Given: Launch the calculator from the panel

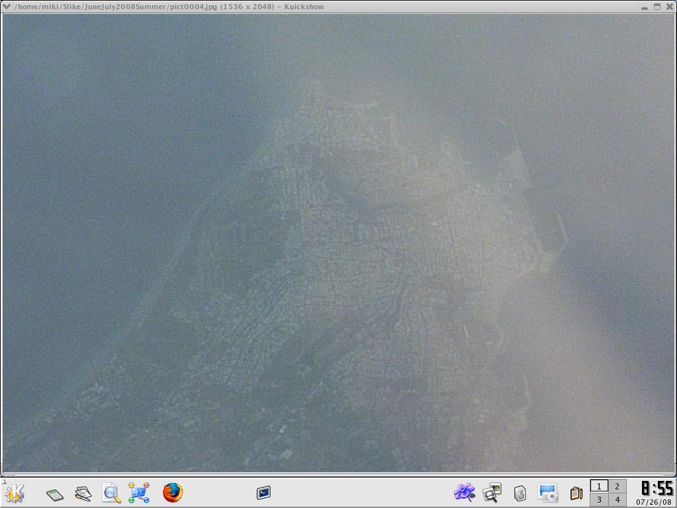Looking at the screenshot, I should pos(55,493).
